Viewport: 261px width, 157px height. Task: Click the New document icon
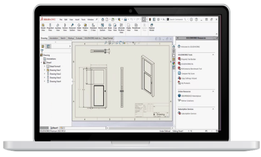[x=107, y=20]
